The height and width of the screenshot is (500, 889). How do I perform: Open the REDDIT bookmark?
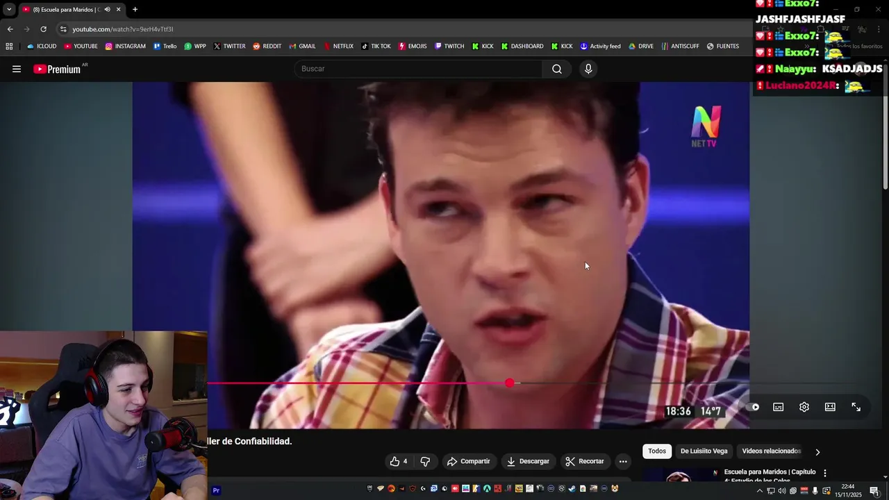coord(267,47)
